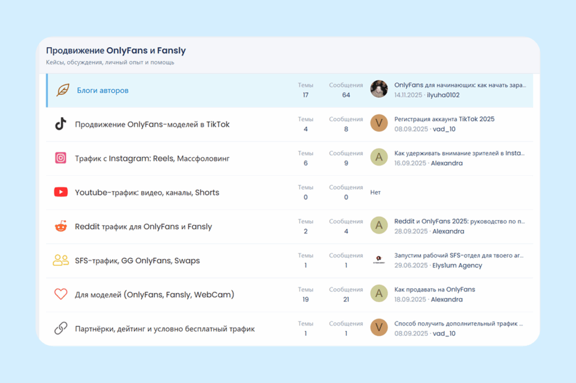576x383 pixels.
Task: Click the TikTok logo icon
Action: 61,124
